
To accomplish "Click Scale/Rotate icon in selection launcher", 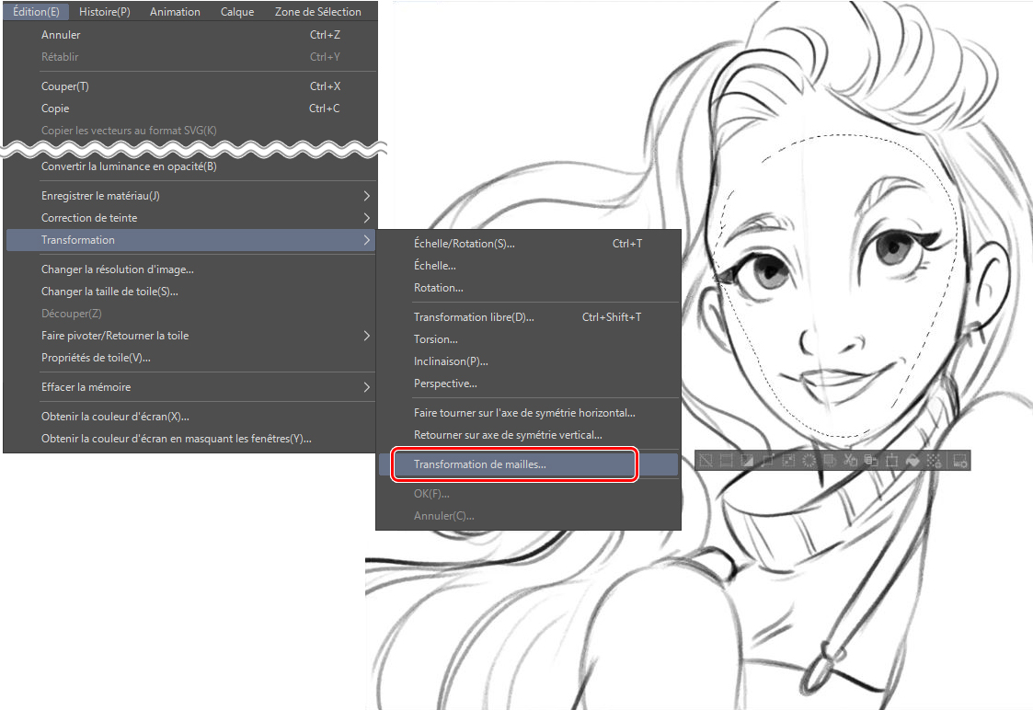I will (x=890, y=460).
